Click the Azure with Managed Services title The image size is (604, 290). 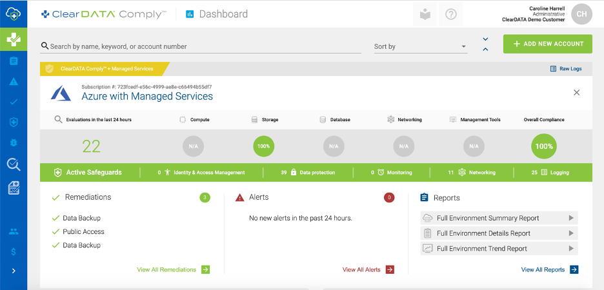coord(147,96)
